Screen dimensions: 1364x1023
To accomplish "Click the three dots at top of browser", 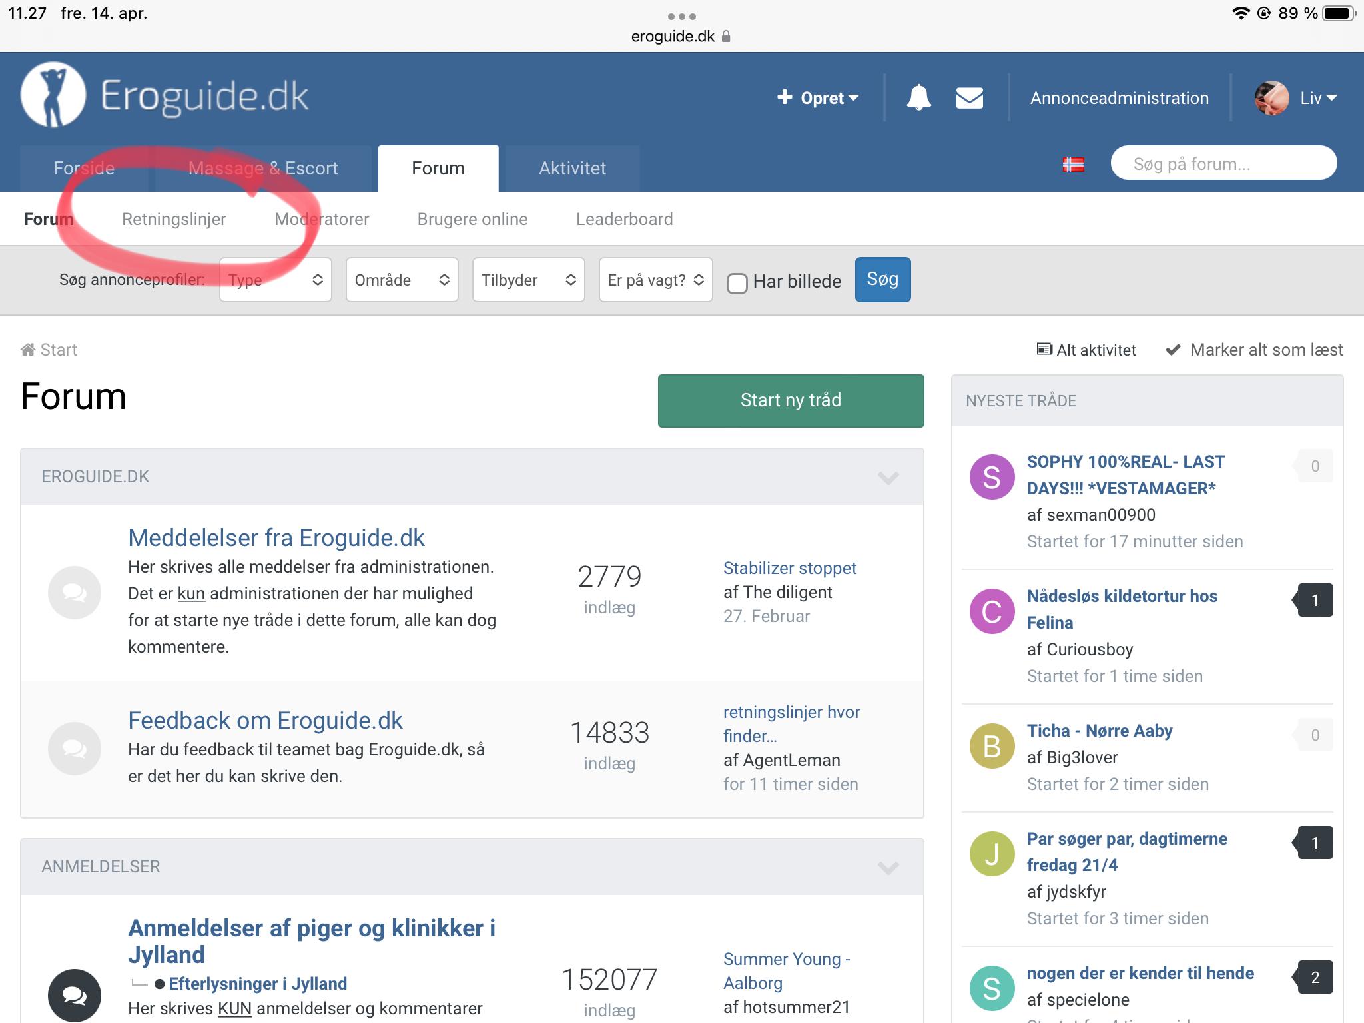I will (681, 16).
